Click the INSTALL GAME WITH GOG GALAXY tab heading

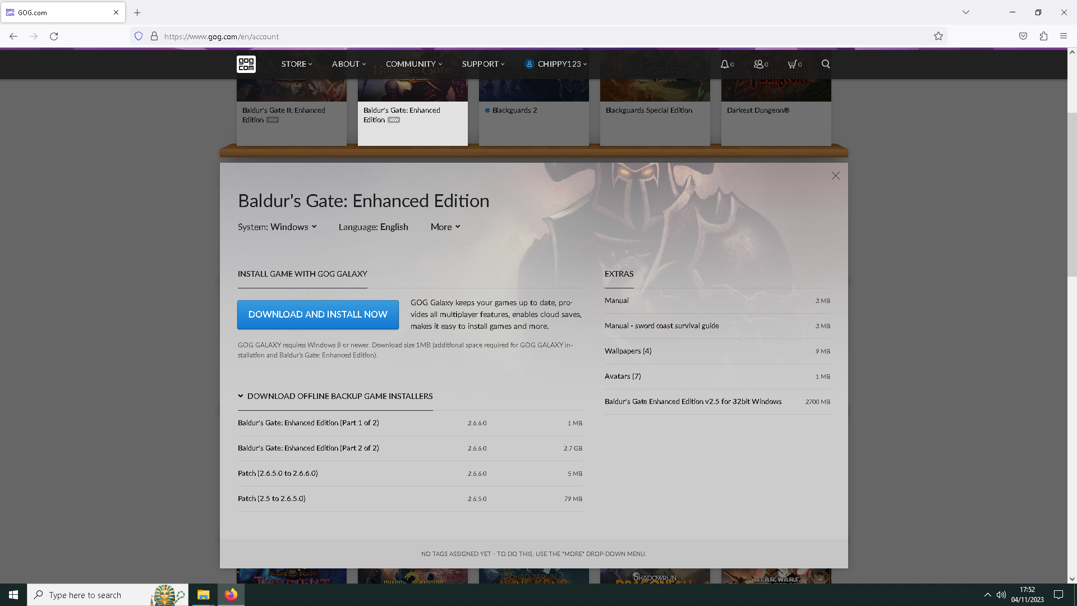302,274
